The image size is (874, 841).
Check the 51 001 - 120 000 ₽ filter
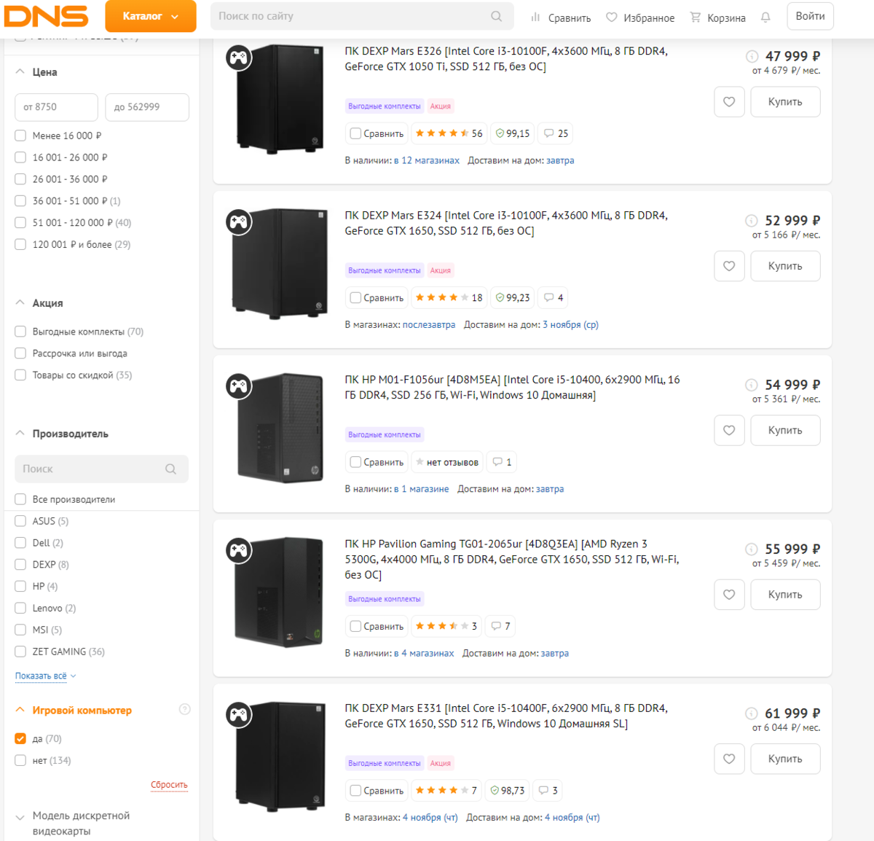pos(20,223)
